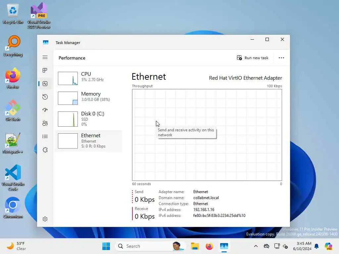Open the Task Manager hamburger navigation menu
The height and width of the screenshot is (254, 339).
45,57
